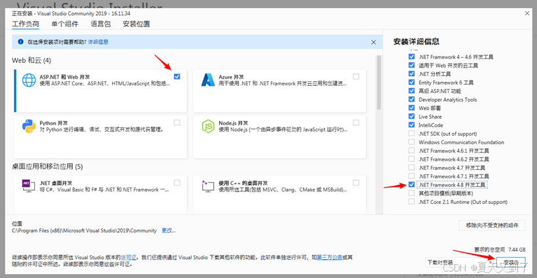Check the Python 开发 workload box
The height and width of the screenshot is (278, 537).
click(x=177, y=123)
